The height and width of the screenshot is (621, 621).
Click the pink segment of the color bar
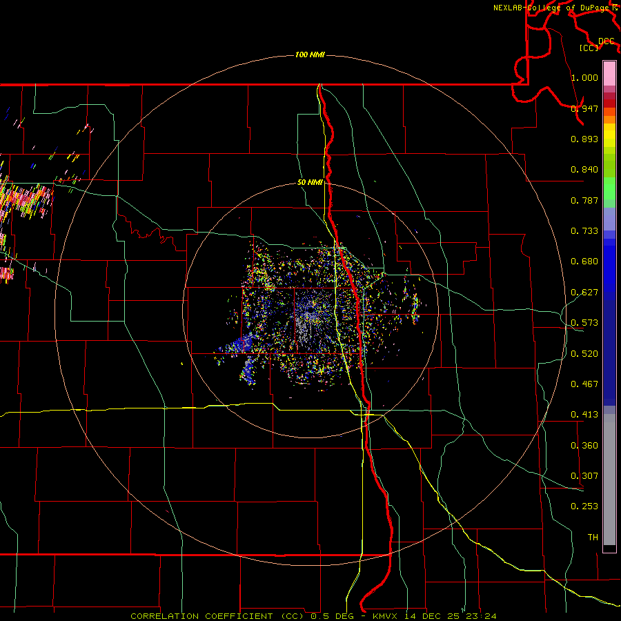click(x=609, y=74)
